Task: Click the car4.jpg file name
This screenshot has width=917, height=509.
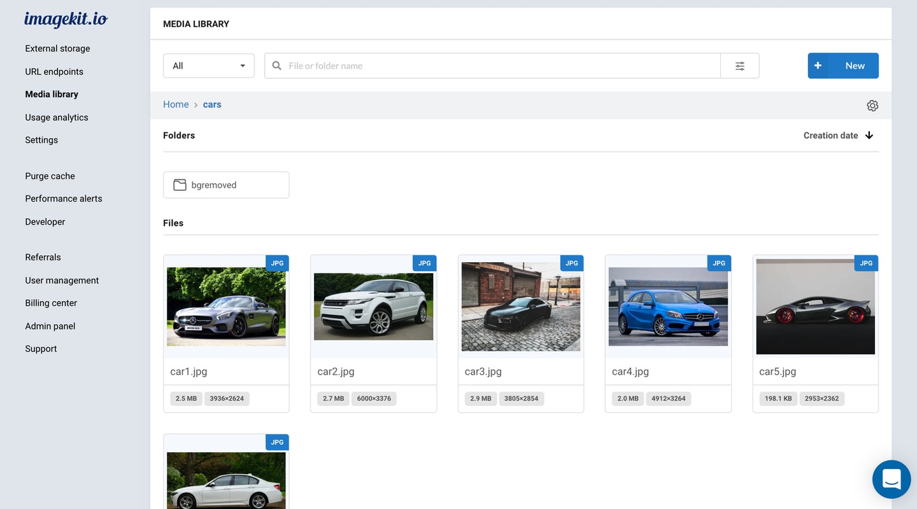Action: (630, 372)
